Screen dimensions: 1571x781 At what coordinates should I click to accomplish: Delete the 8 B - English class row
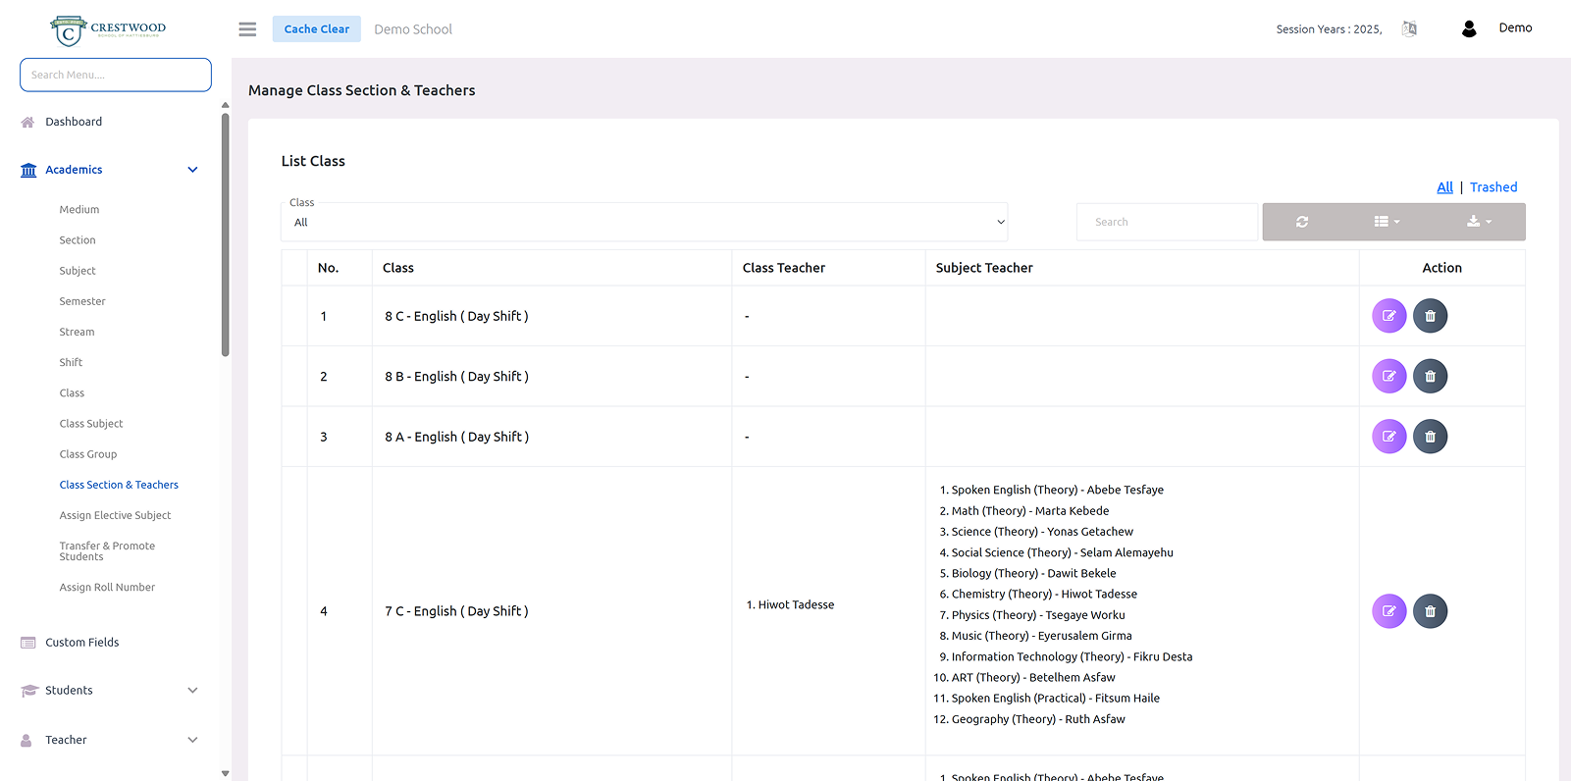pyautogui.click(x=1430, y=376)
